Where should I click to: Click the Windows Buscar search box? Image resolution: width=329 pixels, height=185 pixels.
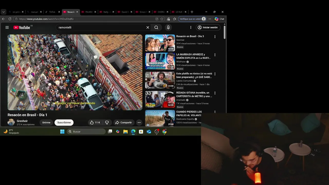[86, 132]
